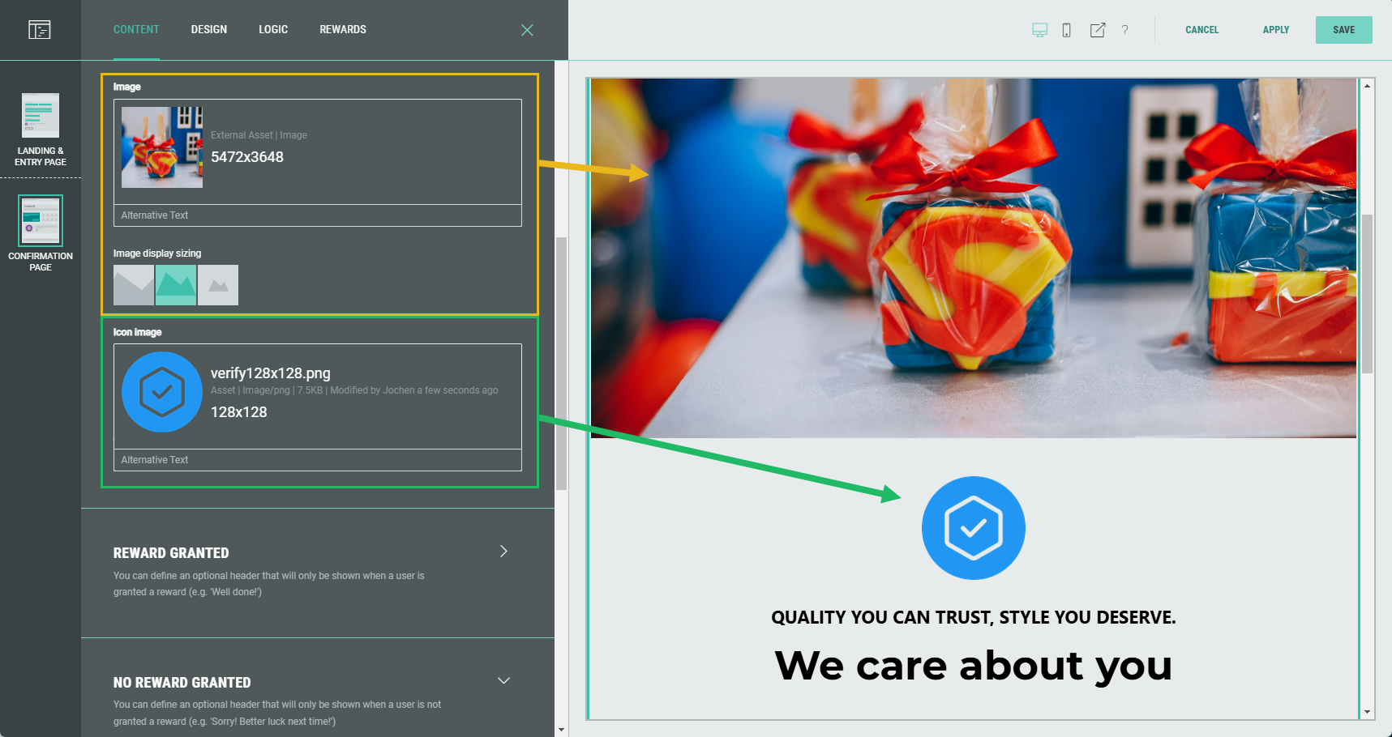Click Apply to apply changes
This screenshot has height=737, width=1392.
pos(1275,30)
